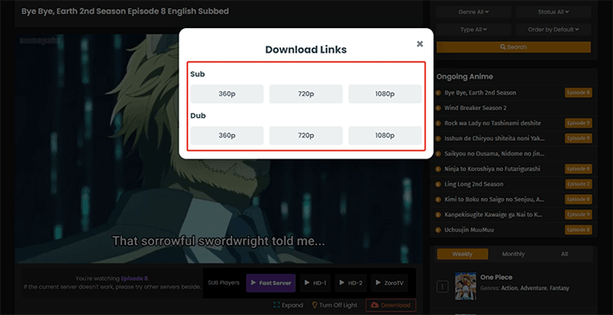Download Dub version in 360p
This screenshot has height=315, width=613.
(227, 136)
